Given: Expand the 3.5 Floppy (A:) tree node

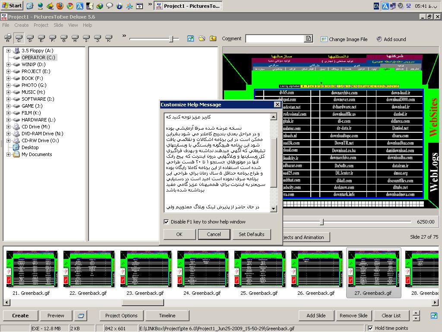Looking at the screenshot, I should 9,51.
